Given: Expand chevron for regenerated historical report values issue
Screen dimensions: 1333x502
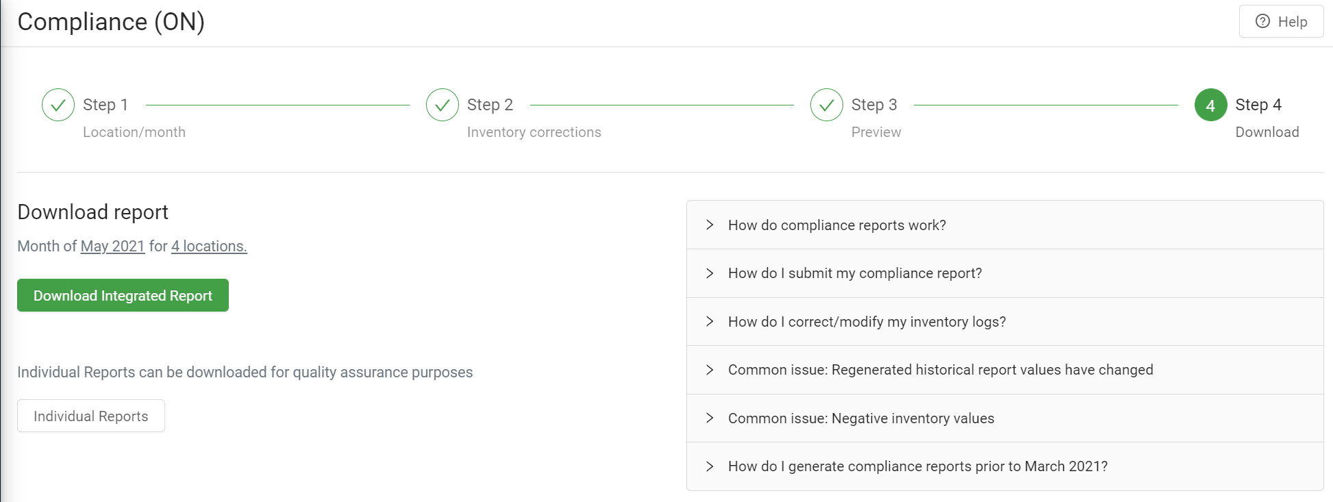Looking at the screenshot, I should click(710, 370).
